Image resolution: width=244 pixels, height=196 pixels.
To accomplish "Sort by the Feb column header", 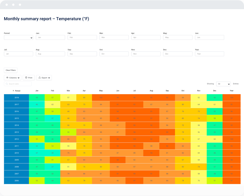I will pyautogui.click(x=52, y=91).
